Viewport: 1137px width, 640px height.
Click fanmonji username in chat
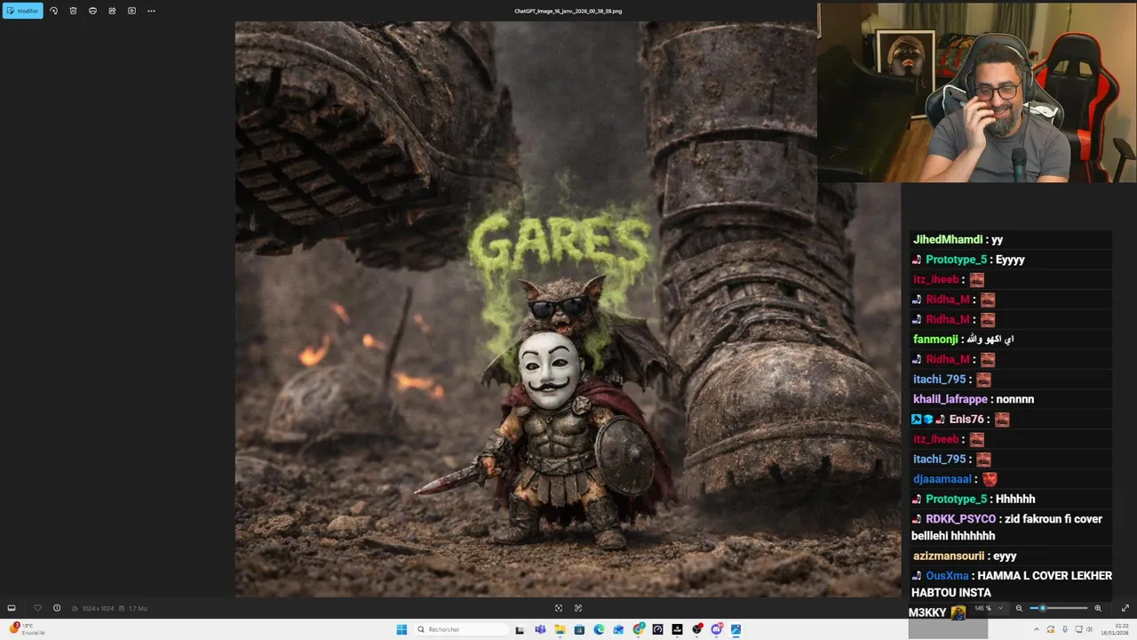click(x=935, y=339)
